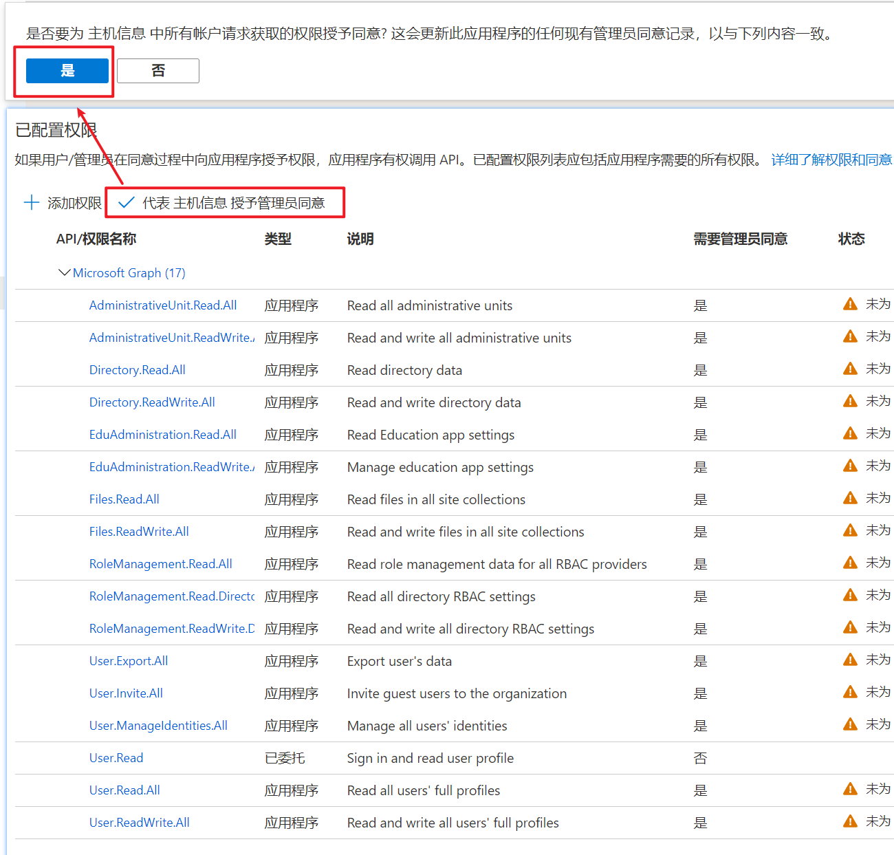Click the 否 button to decline

point(157,71)
